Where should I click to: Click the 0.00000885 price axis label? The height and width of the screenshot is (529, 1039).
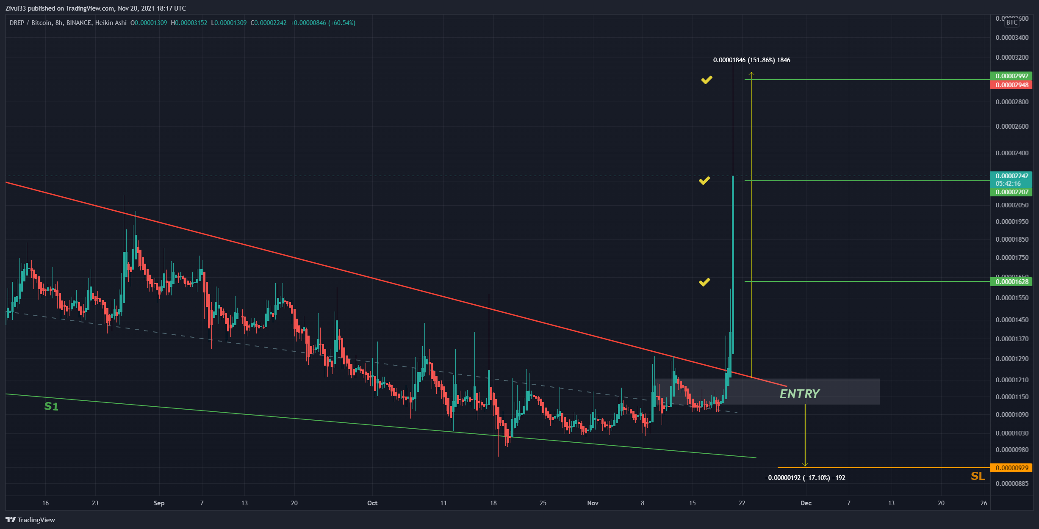click(1012, 484)
